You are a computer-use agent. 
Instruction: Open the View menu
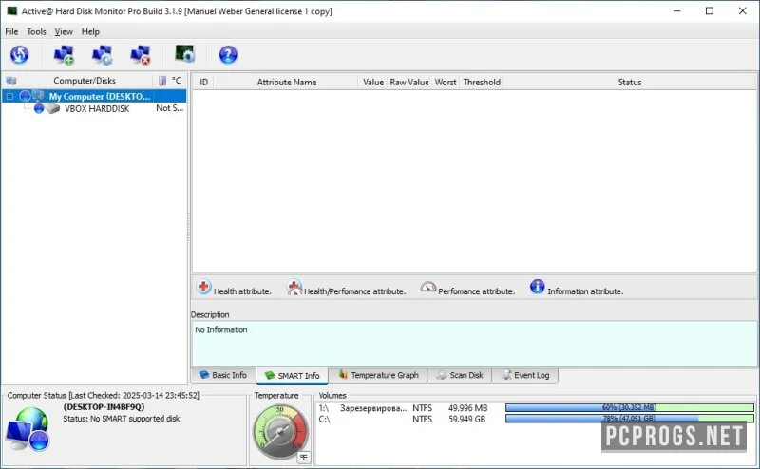[64, 31]
